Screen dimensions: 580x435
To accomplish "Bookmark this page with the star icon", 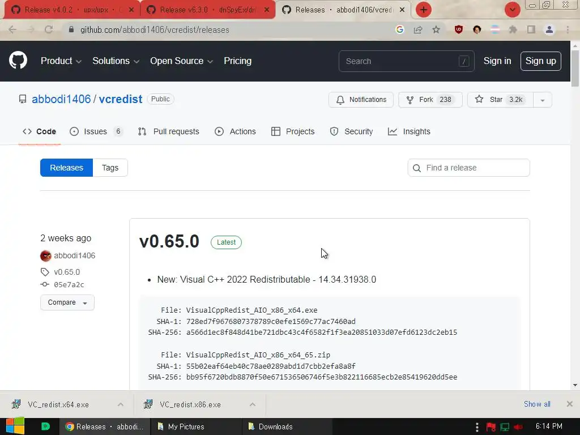I will 436,29.
